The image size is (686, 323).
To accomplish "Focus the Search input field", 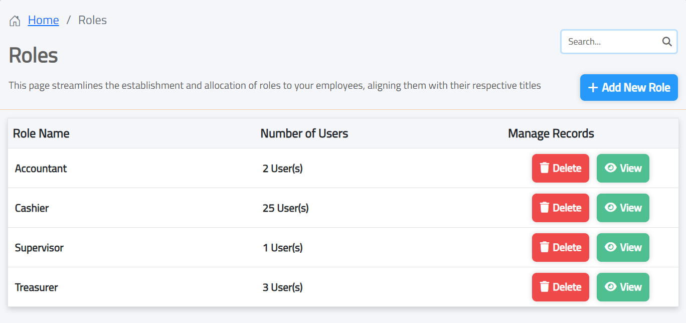I will tap(612, 42).
